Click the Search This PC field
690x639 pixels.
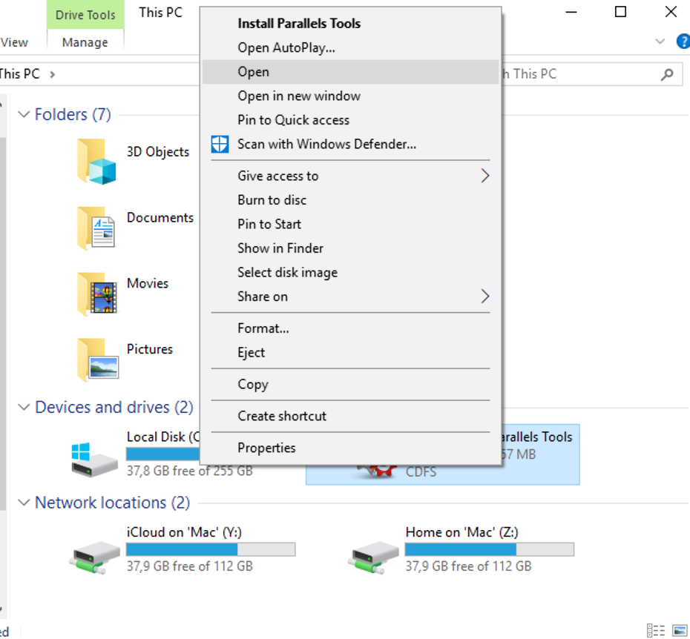click(579, 74)
